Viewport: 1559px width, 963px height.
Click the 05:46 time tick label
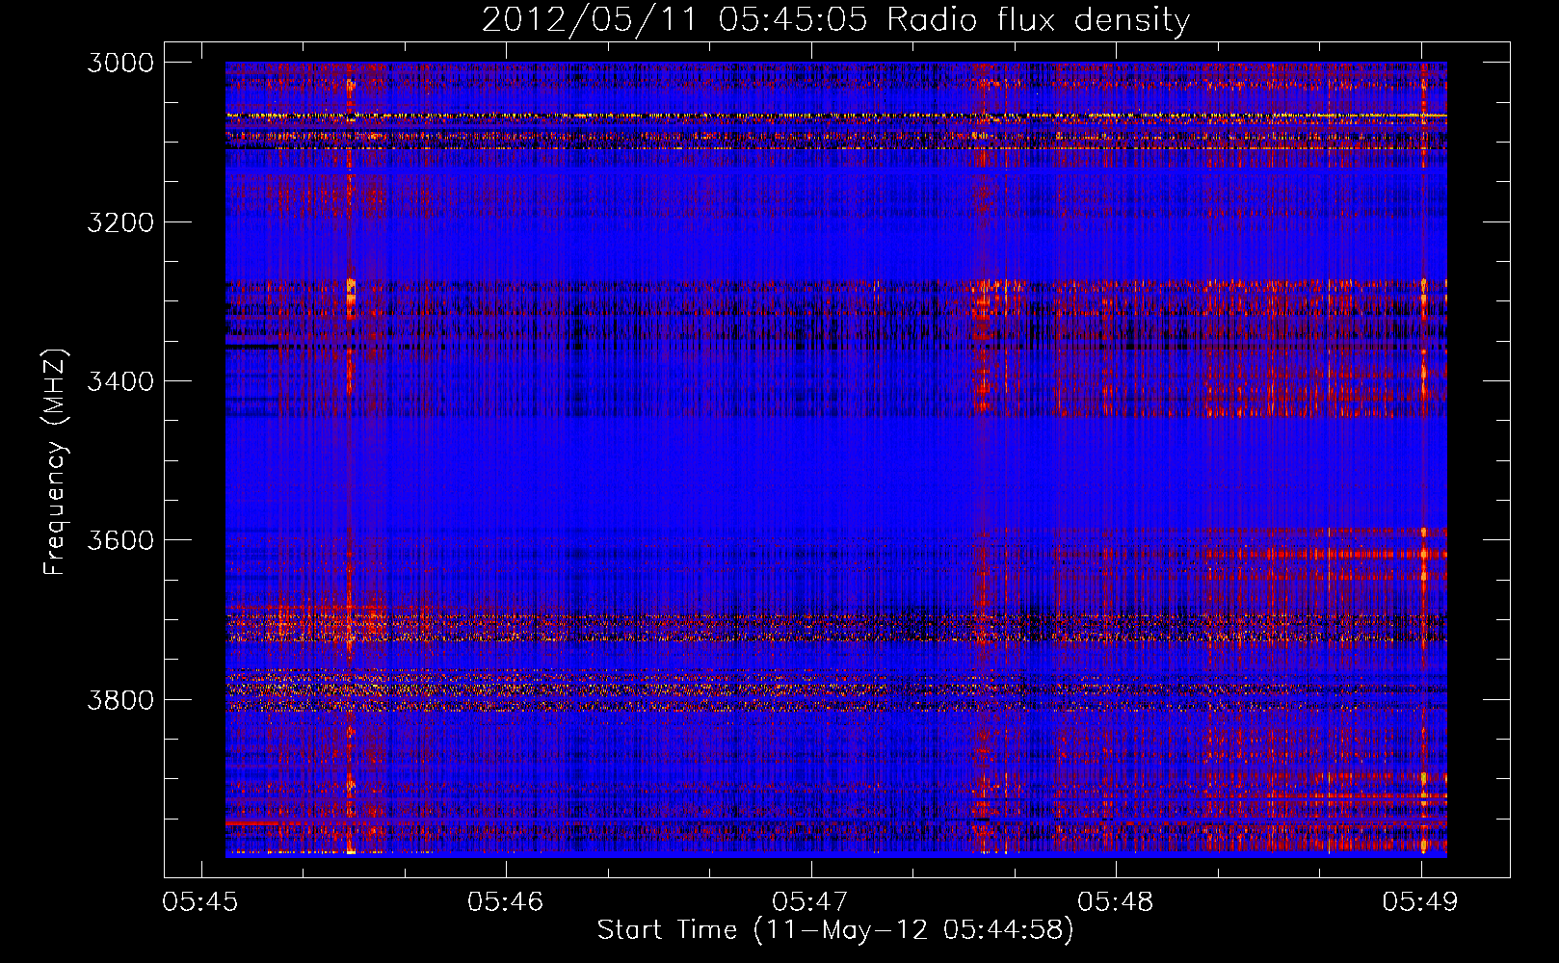click(x=506, y=901)
